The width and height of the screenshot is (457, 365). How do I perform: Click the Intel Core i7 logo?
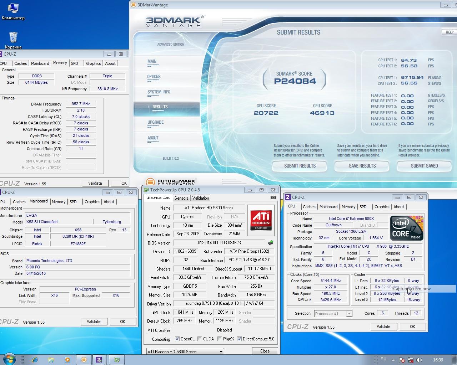coord(406,228)
